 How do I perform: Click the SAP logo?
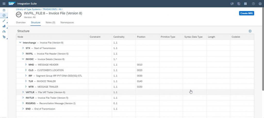click(12, 4)
